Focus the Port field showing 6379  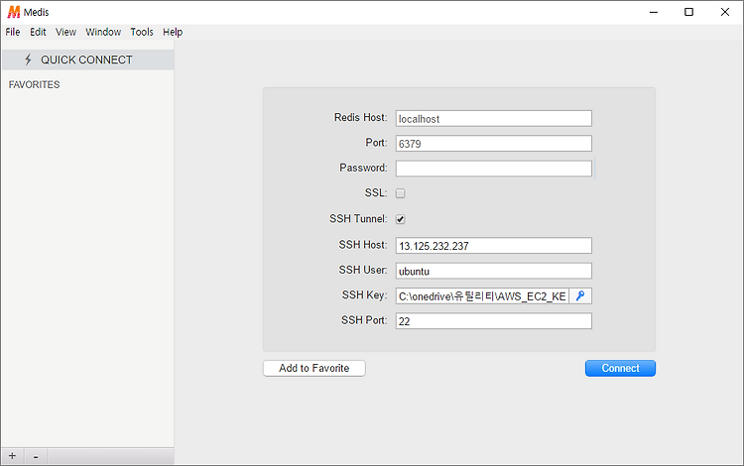493,144
